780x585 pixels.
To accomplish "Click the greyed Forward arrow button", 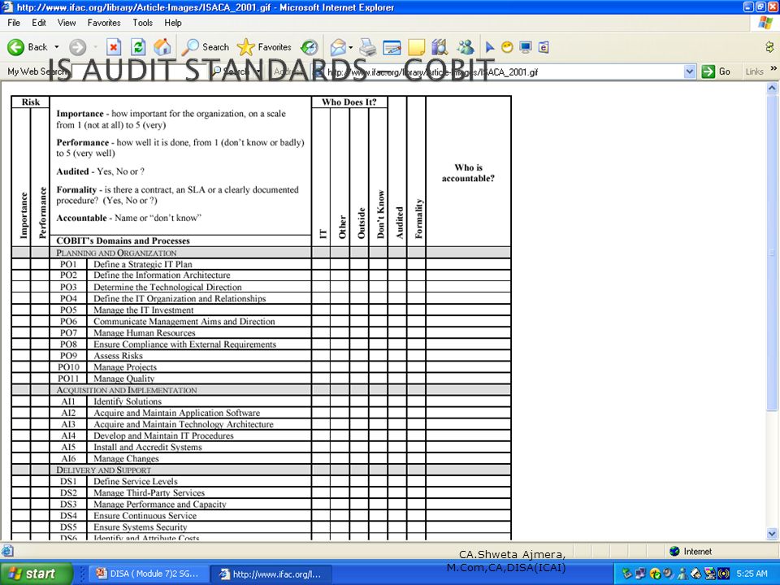I will click(x=77, y=47).
